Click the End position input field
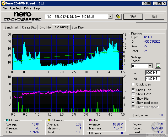Image resolution: width=168 pixels, height=137 pixels. [153, 78]
